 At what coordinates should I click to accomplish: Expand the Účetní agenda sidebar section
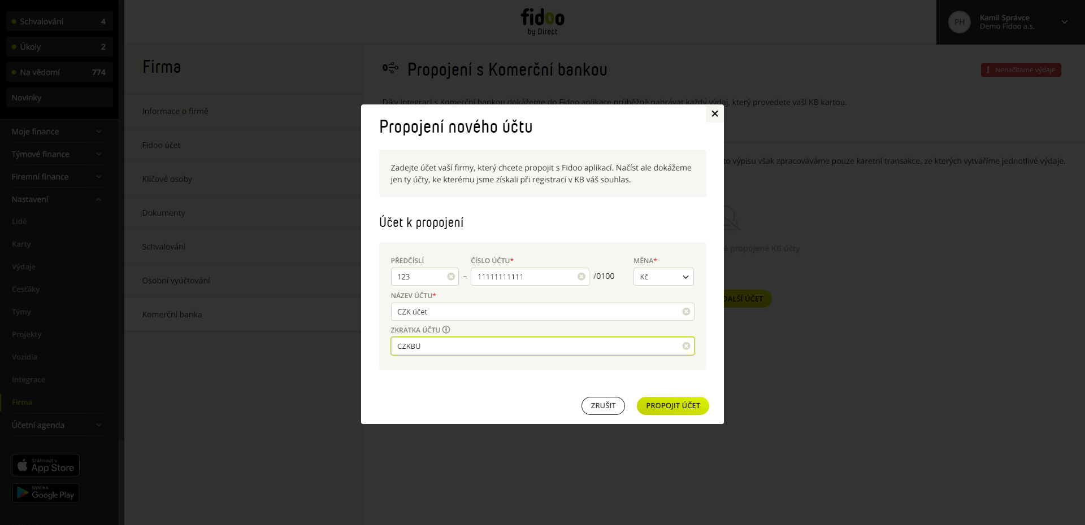coord(57,425)
